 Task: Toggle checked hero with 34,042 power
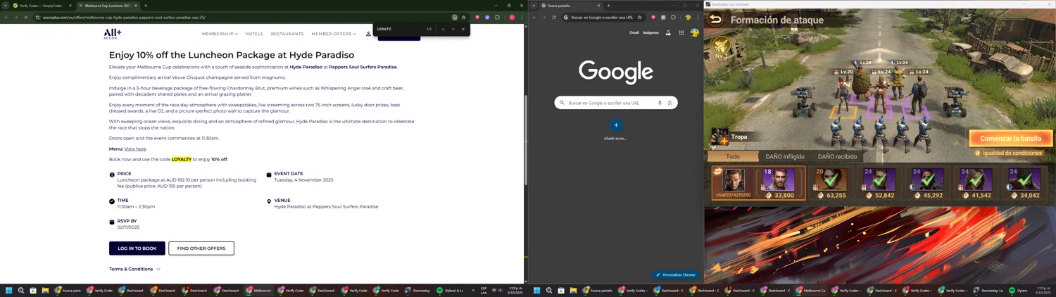pyautogui.click(x=1024, y=183)
